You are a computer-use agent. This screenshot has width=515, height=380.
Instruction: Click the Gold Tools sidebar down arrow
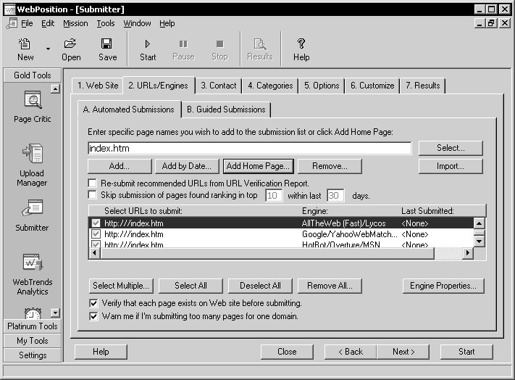tap(55, 313)
